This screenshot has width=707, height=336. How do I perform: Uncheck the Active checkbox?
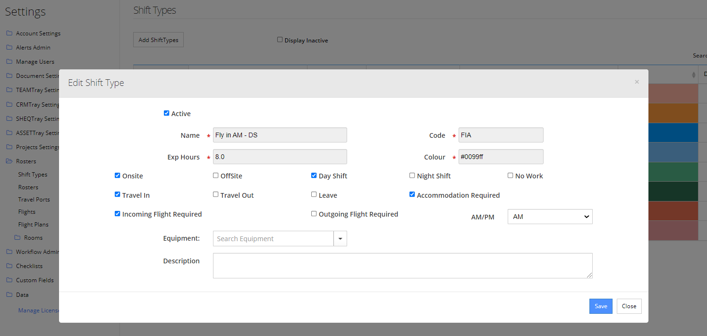166,113
